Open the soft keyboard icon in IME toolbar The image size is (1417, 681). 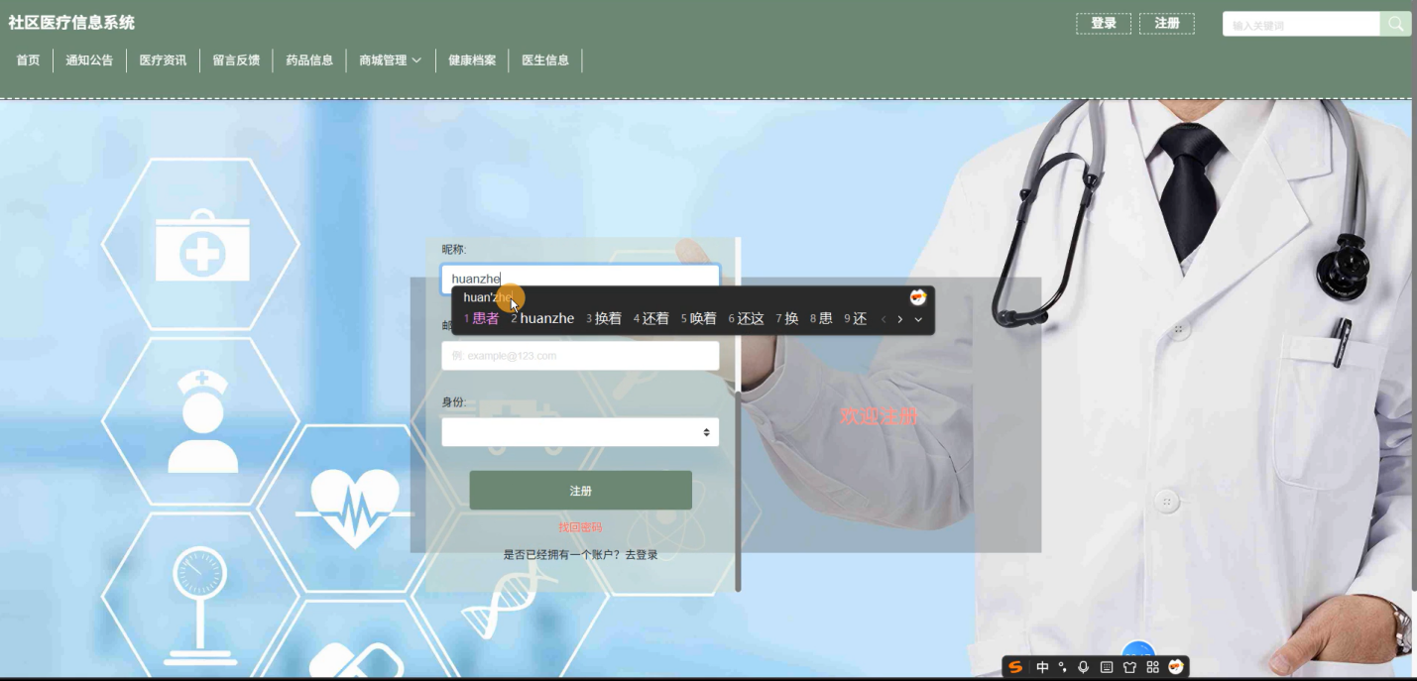1107,667
